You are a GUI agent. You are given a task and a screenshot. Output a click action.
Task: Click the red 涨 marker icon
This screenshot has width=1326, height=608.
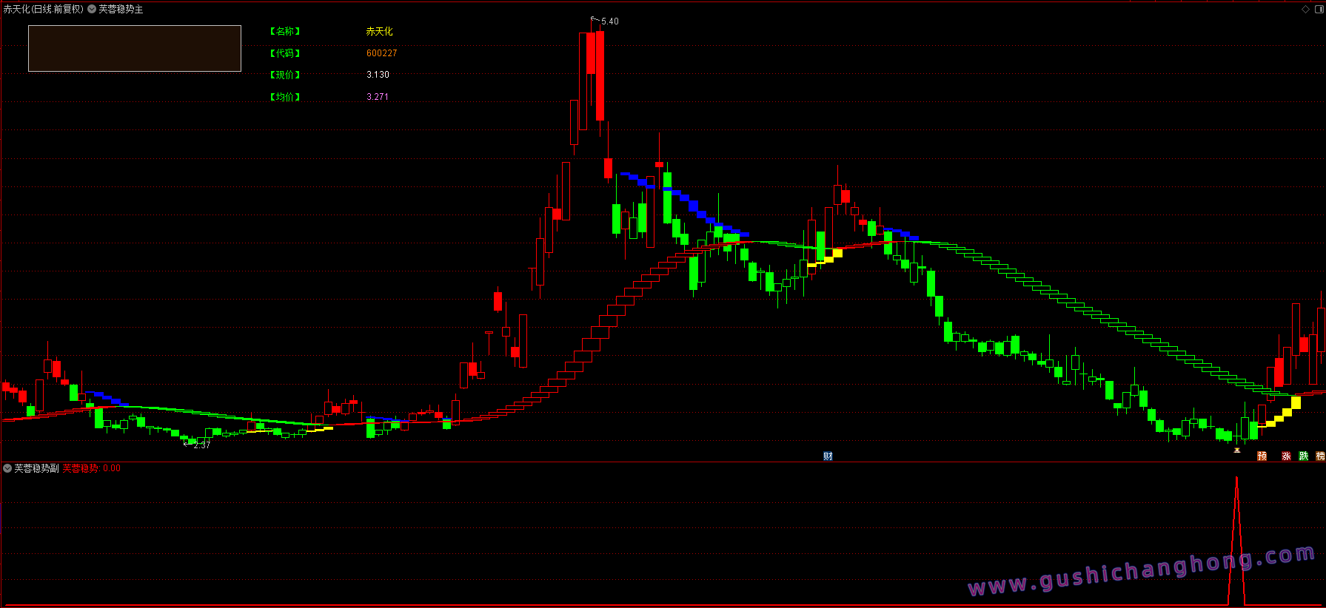pos(1286,456)
